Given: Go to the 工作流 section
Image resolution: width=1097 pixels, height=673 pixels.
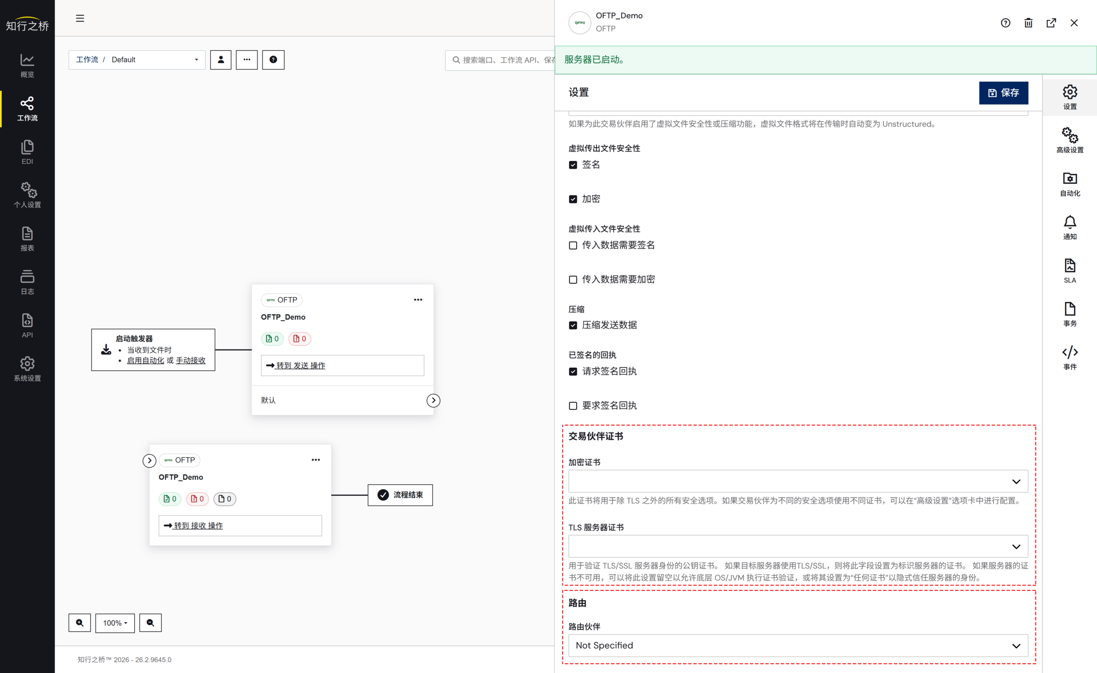Looking at the screenshot, I should [x=27, y=109].
